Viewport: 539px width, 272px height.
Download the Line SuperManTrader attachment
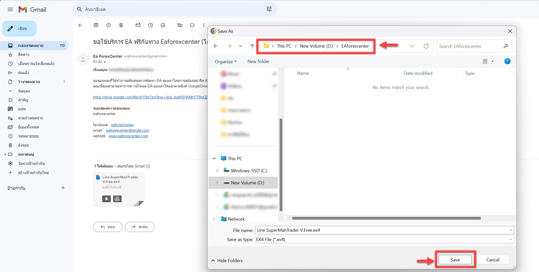(x=106, y=199)
